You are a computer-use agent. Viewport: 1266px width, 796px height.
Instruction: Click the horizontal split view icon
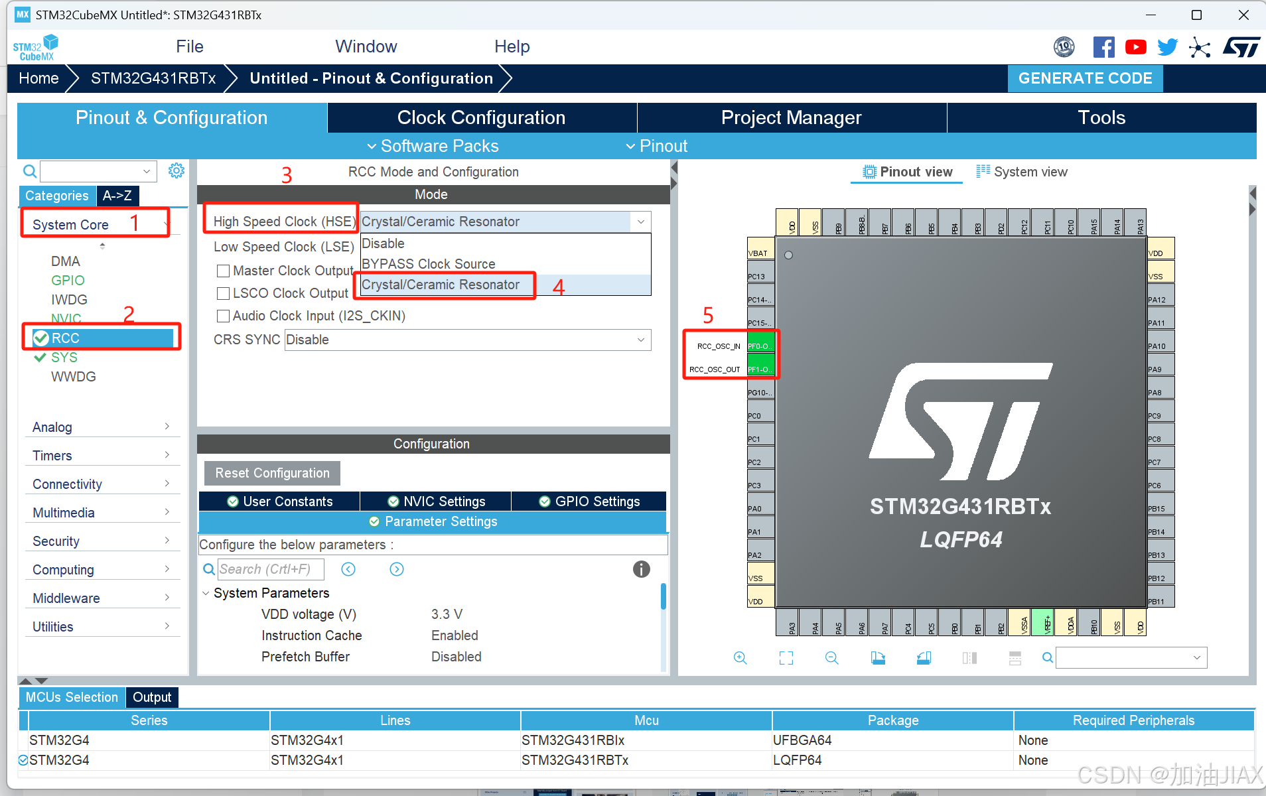click(x=1015, y=657)
